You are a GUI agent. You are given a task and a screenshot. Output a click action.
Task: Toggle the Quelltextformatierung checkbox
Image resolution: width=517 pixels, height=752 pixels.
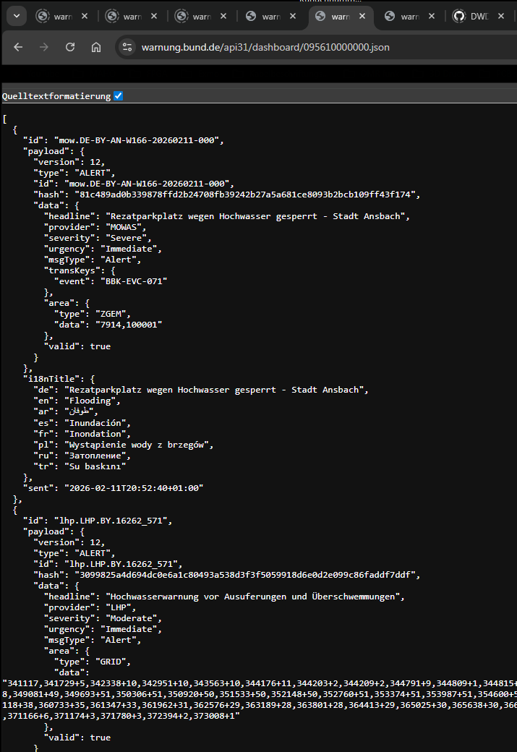pyautogui.click(x=119, y=95)
